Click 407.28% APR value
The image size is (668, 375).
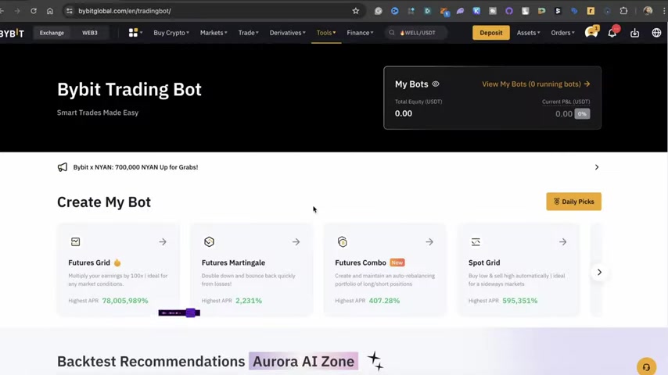coord(384,301)
